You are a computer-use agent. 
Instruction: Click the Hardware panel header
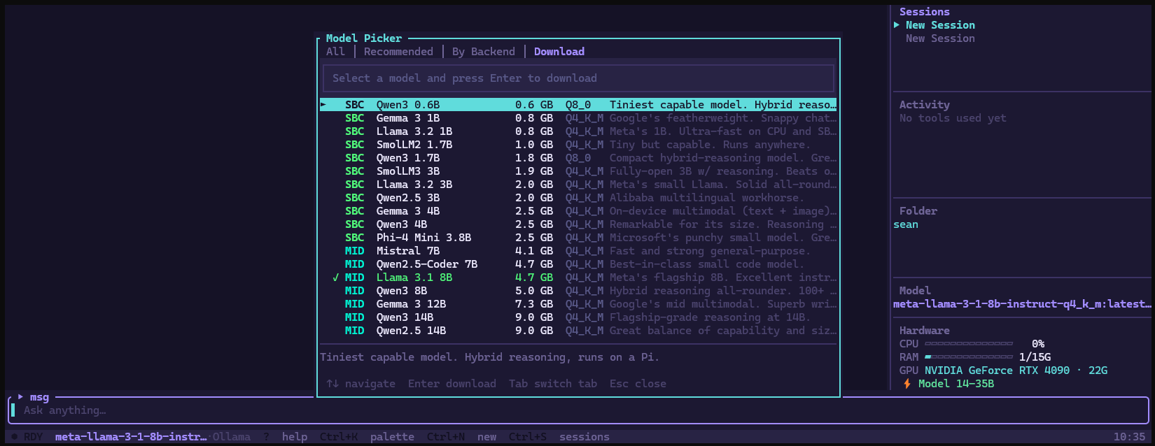pos(925,331)
